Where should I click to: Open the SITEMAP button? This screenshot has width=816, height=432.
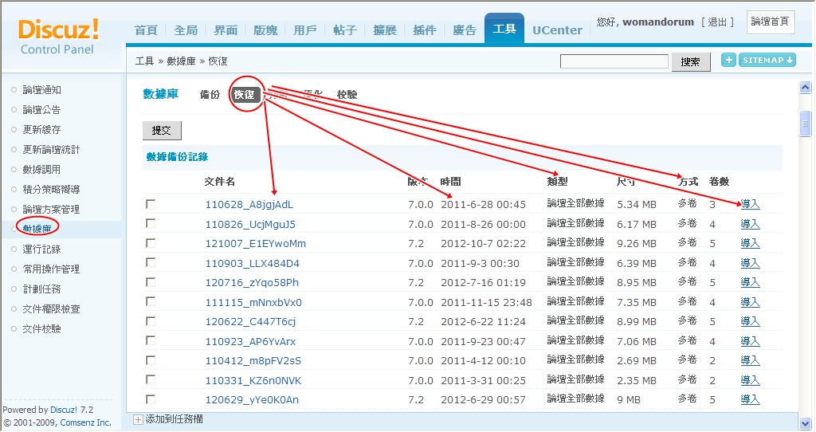[x=767, y=61]
